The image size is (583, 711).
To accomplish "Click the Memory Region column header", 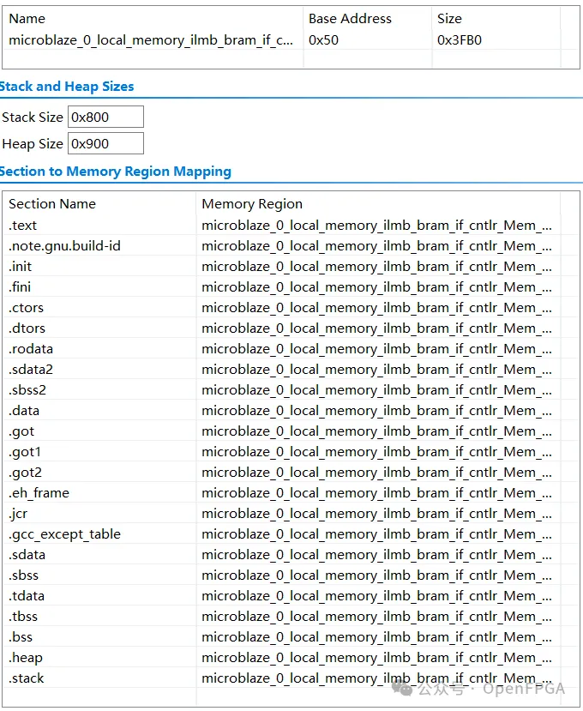I will point(252,204).
